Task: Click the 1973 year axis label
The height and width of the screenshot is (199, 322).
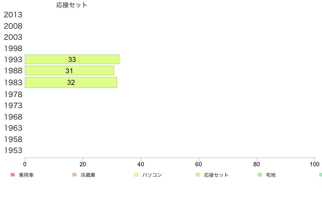Action: pyautogui.click(x=13, y=105)
